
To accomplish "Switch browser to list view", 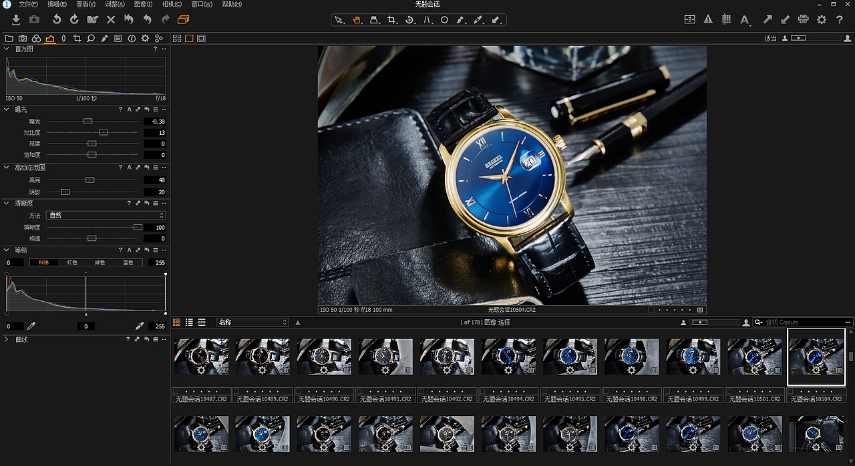I will pyautogui.click(x=189, y=322).
